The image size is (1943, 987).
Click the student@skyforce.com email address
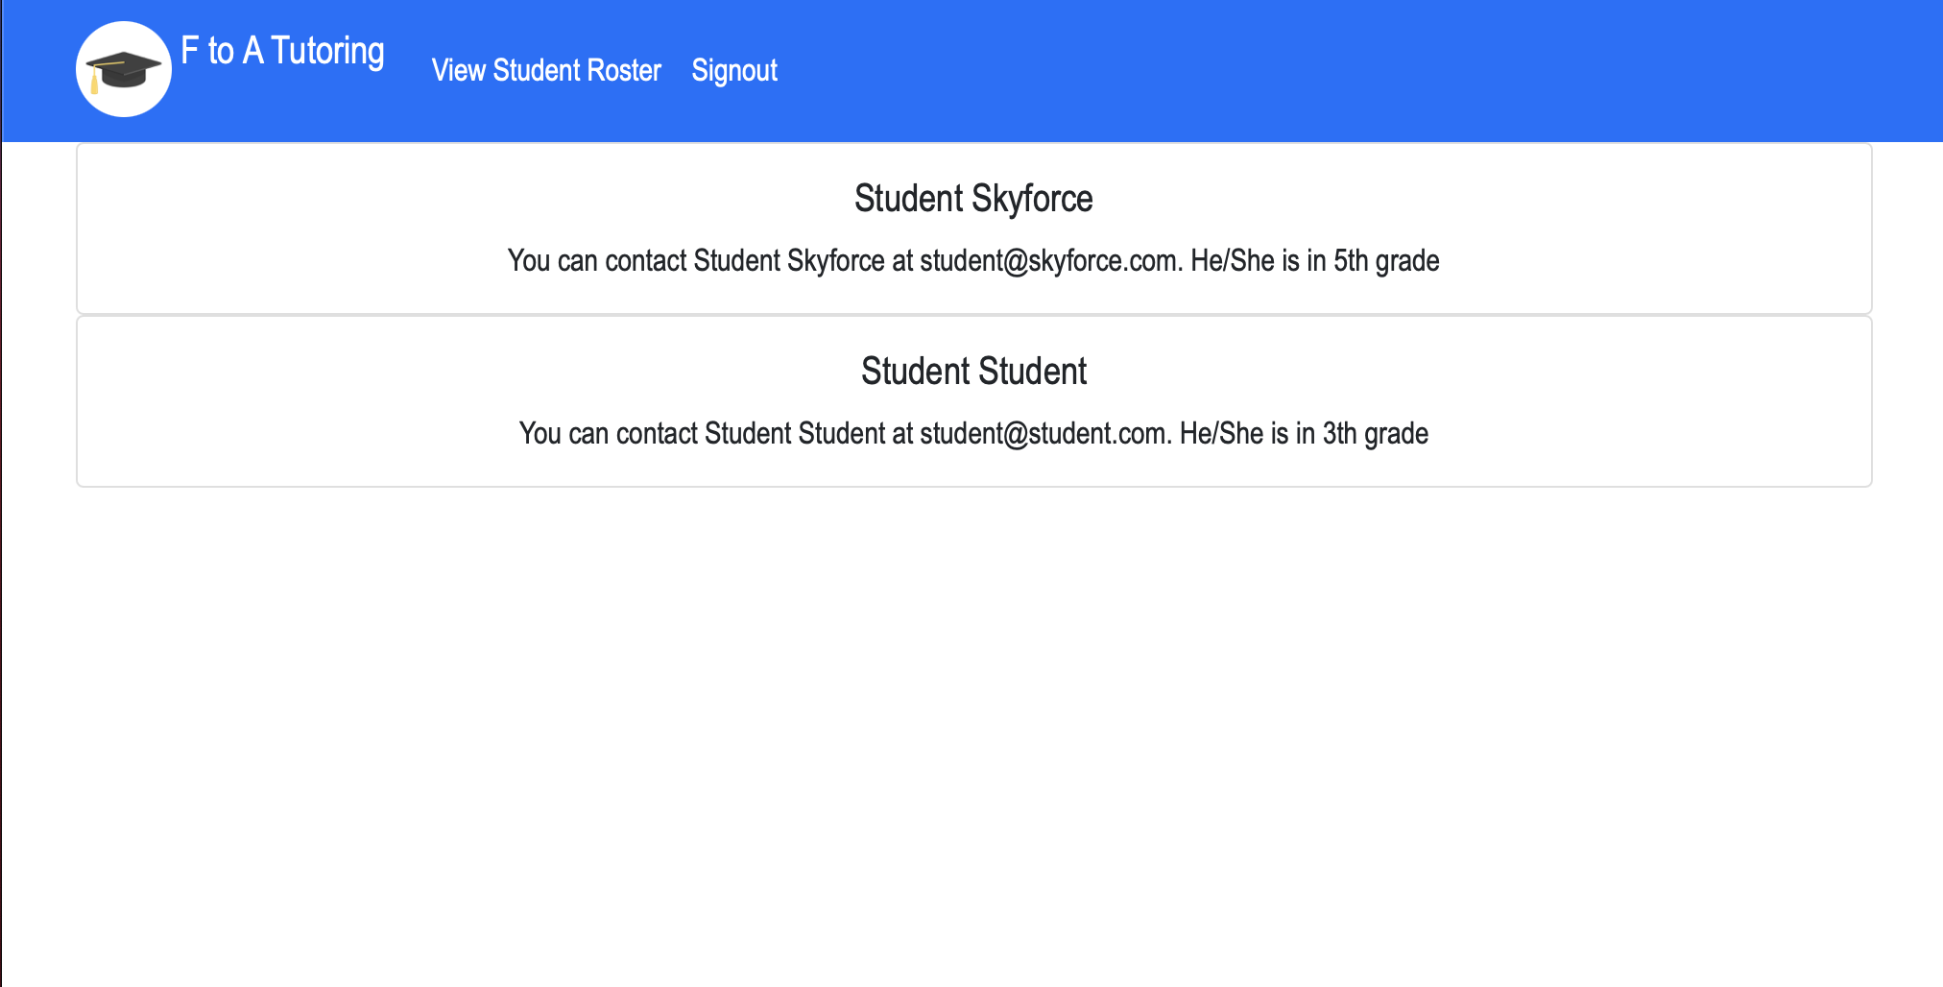pyautogui.click(x=1048, y=261)
